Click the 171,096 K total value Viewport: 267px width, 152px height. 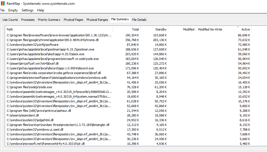point(132,68)
